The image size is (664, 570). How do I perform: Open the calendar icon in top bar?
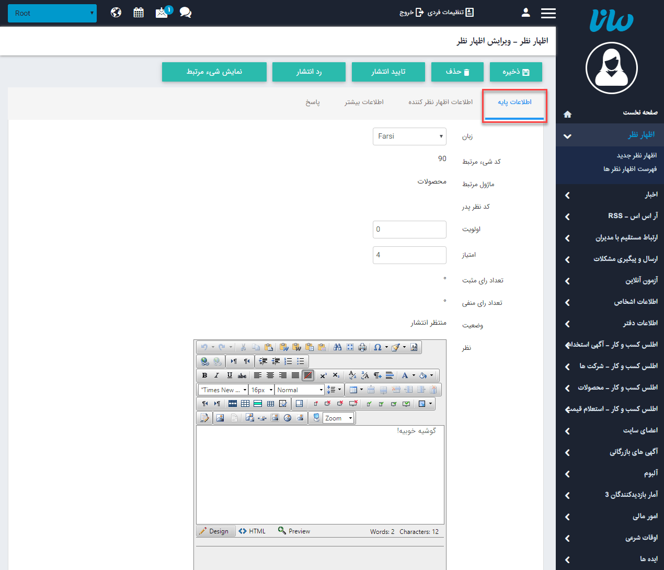[139, 13]
